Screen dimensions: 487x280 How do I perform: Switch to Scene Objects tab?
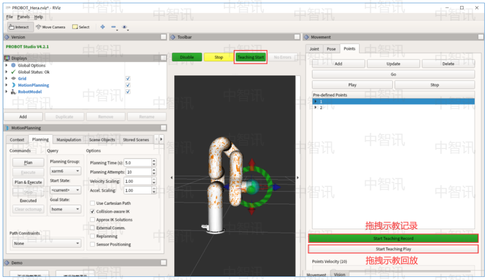tap(102, 139)
